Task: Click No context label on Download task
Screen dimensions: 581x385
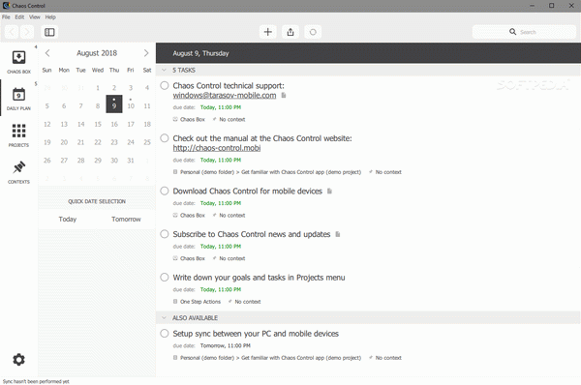Action: tap(232, 216)
